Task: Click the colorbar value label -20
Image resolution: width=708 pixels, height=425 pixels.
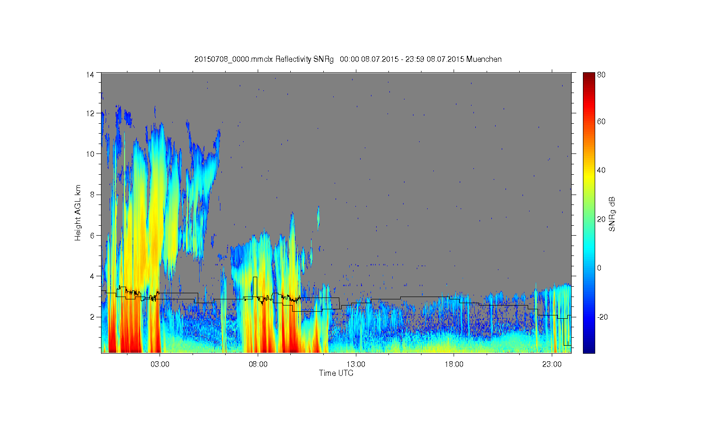Action: coord(602,317)
